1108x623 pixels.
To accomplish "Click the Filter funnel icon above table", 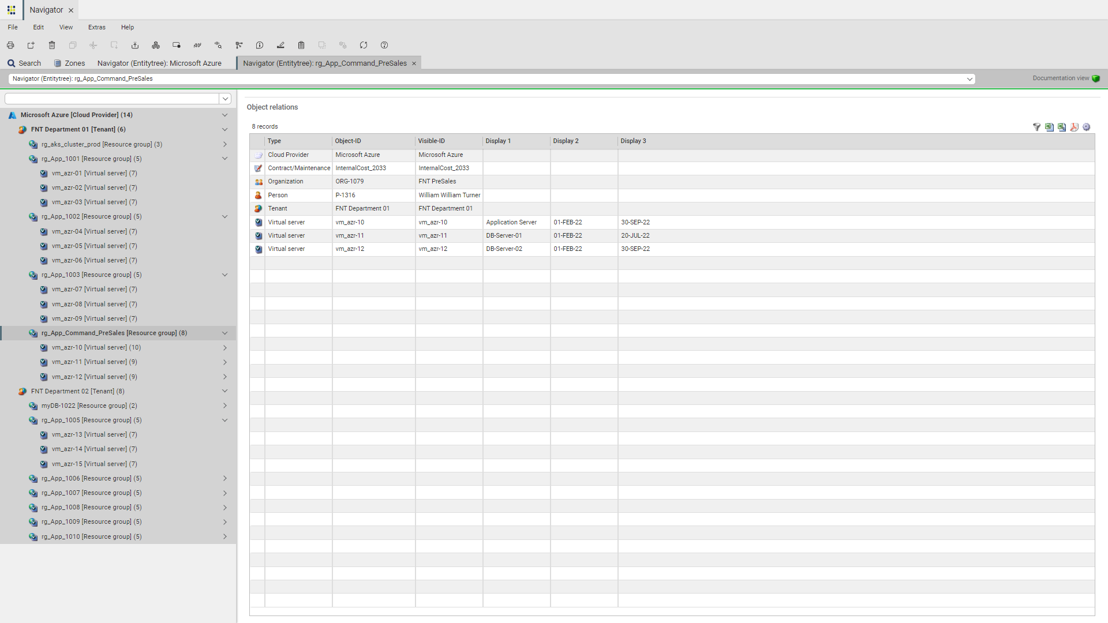I will 1036,127.
